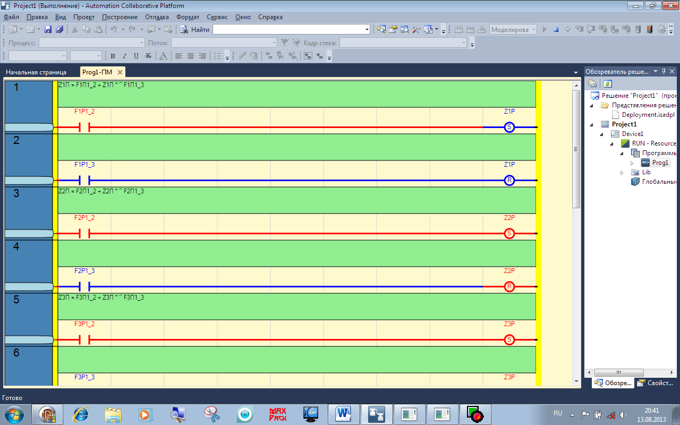Image resolution: width=680 pixels, height=425 pixels.
Task: Open the Сервис menu
Action: 217,17
